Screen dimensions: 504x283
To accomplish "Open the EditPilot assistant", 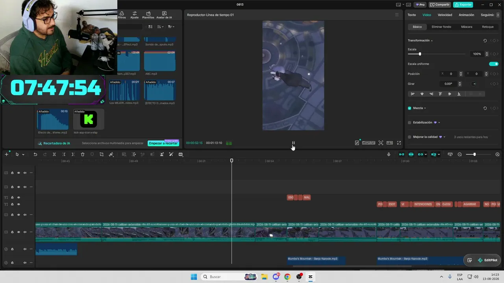I will (487, 260).
